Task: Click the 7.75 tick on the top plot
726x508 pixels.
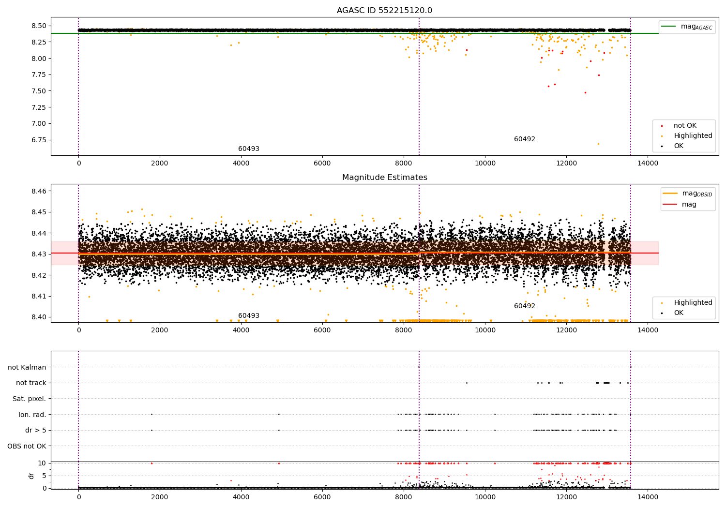Action: pos(39,75)
